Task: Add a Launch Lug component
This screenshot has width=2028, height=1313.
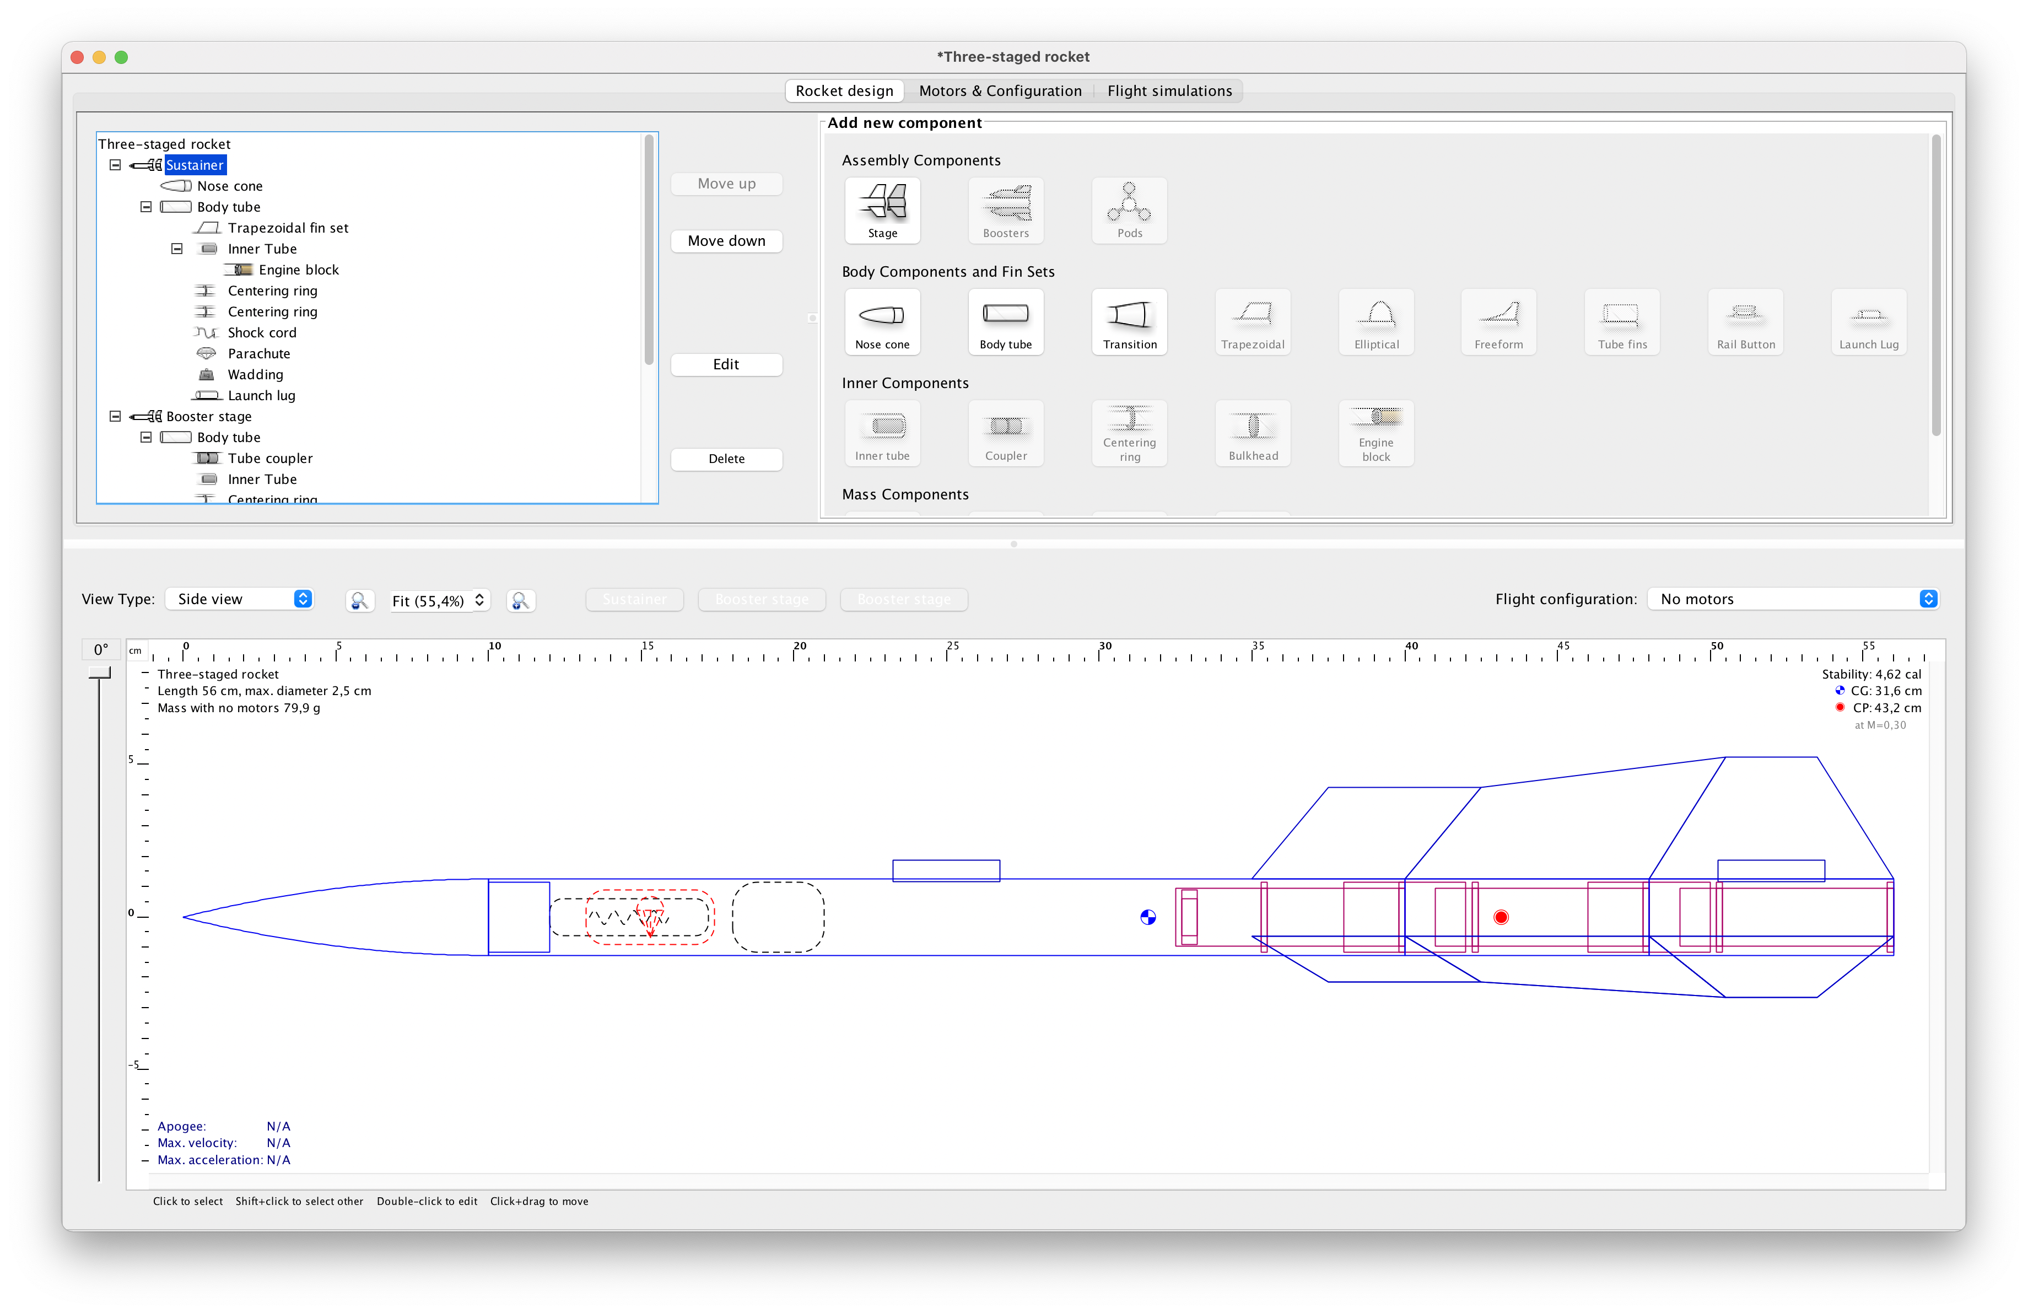Action: (x=1868, y=322)
